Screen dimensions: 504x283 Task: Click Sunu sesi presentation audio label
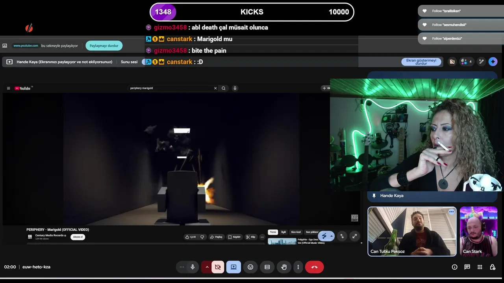[129, 62]
